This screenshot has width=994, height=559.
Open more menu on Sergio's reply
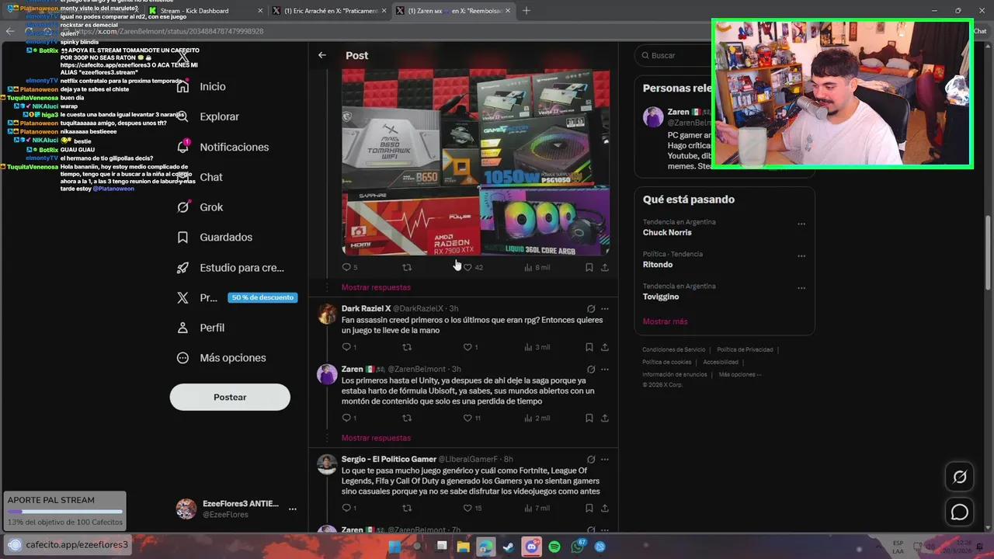click(x=605, y=460)
